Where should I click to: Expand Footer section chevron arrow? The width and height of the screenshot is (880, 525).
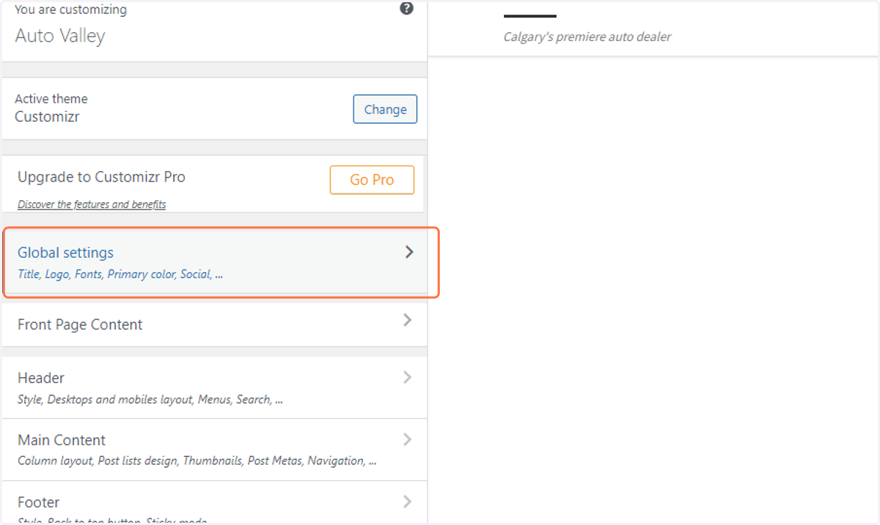[x=408, y=502]
